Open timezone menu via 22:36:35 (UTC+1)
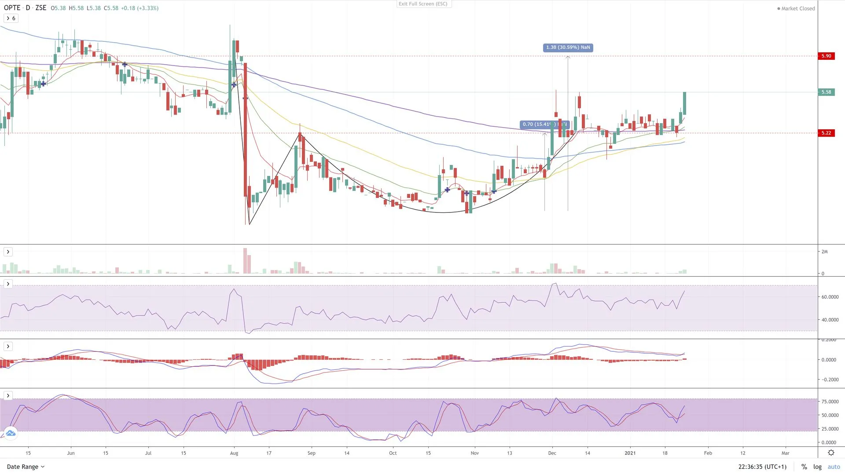The height and width of the screenshot is (475, 845). pyautogui.click(x=762, y=467)
